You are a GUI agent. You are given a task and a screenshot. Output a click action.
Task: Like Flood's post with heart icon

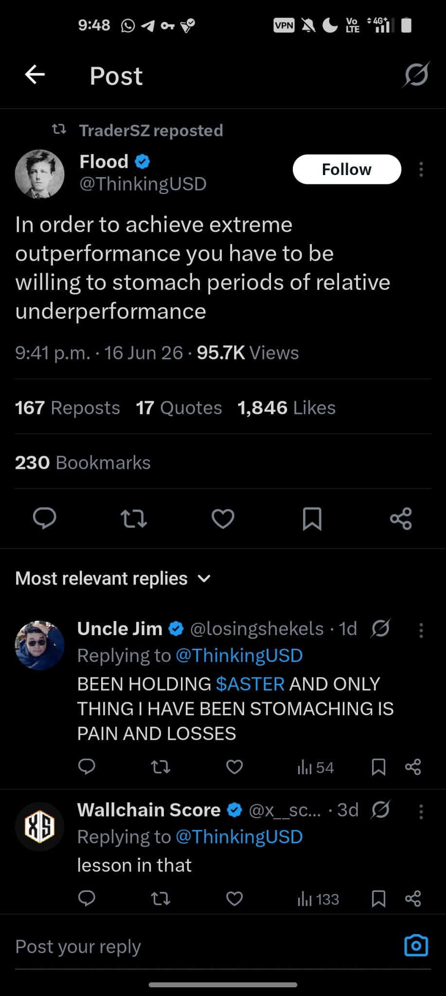pyautogui.click(x=223, y=518)
